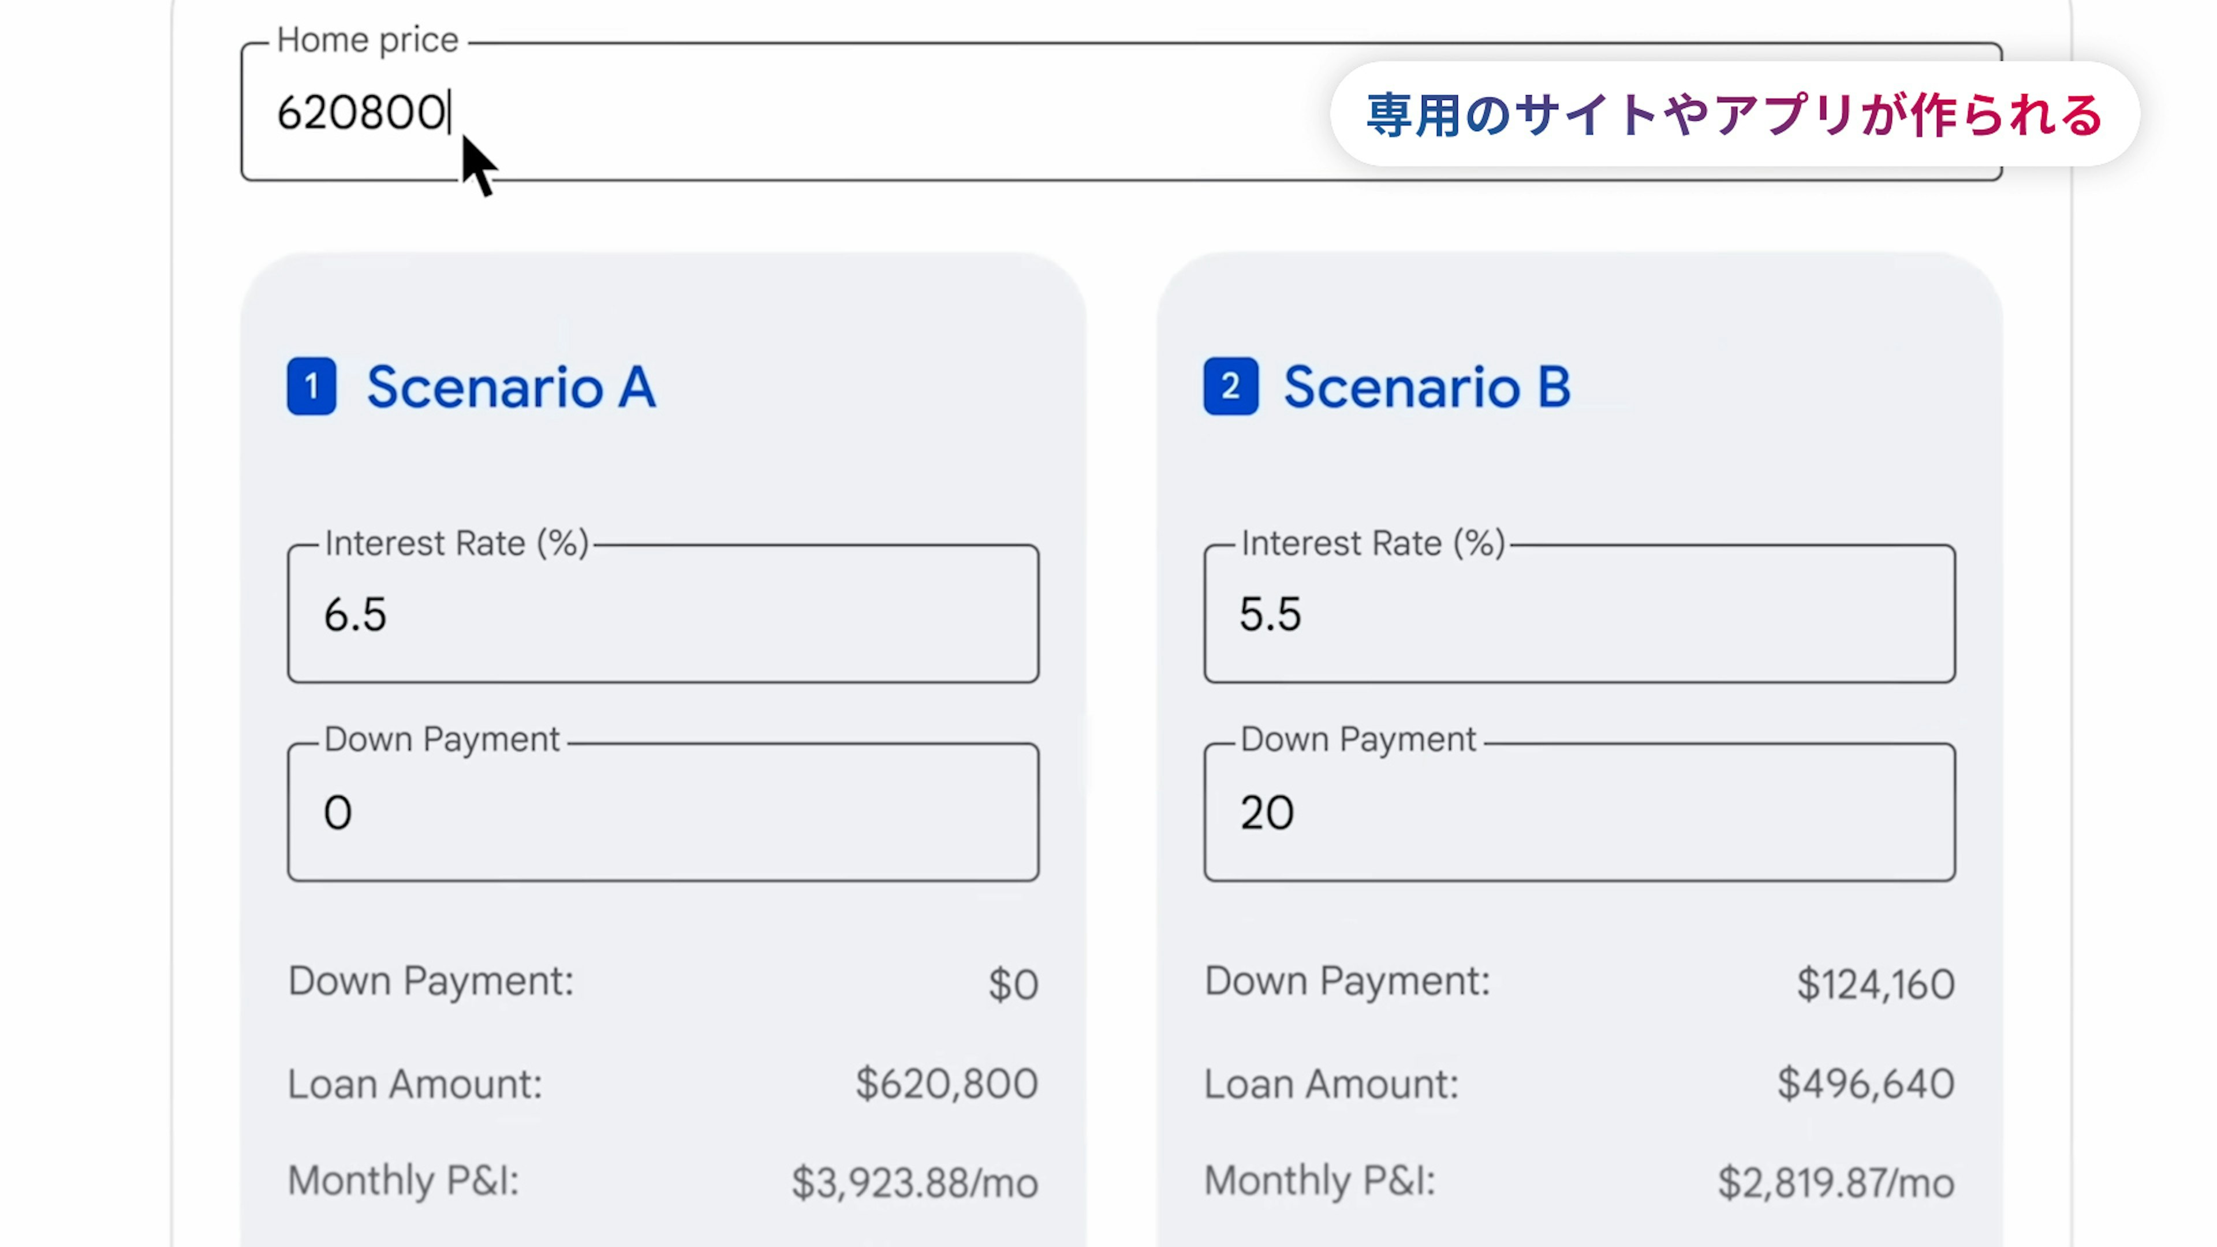Viewport: 2217px width, 1247px height.
Task: Click the Home price field label
Action: coord(368,40)
